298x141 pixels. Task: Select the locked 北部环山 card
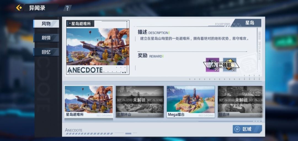click(x=140, y=102)
